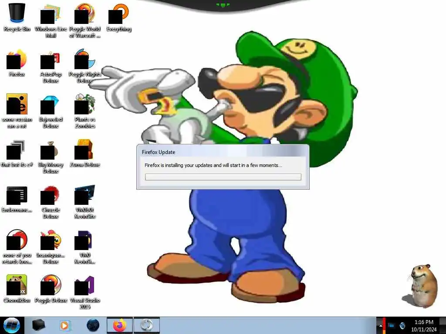Click the round blue tray icon
Image resolution: width=446 pixels, height=334 pixels.
(402, 326)
